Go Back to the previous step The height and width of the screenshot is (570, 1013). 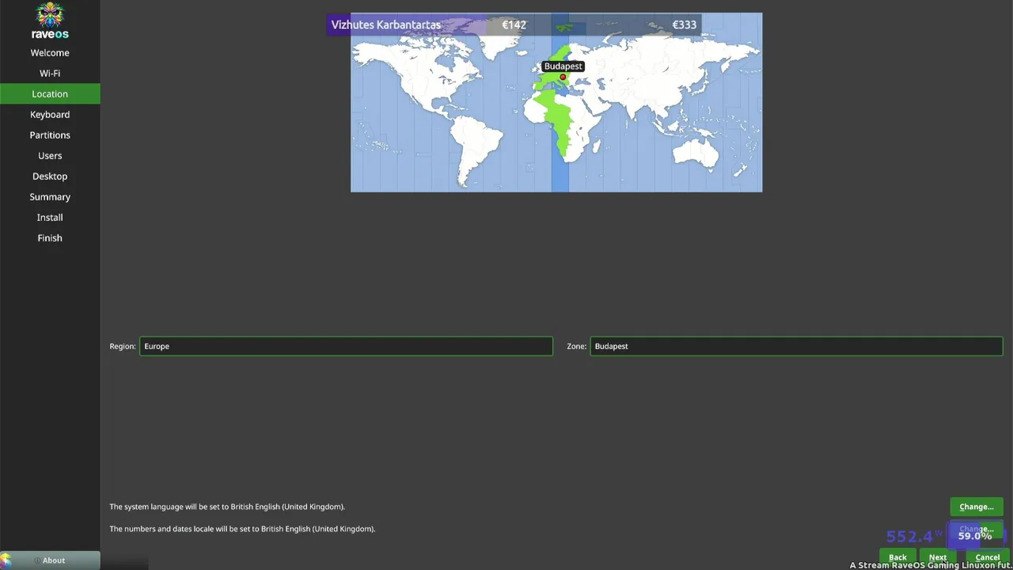coord(897,557)
